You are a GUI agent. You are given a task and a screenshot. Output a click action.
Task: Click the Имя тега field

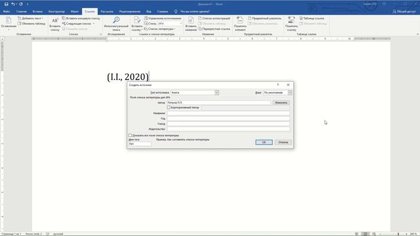click(x=140, y=144)
